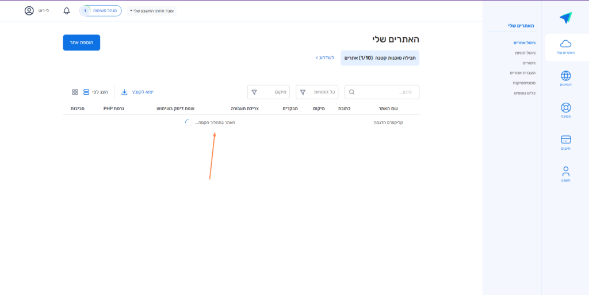The height and width of the screenshot is (295, 589).
Task: Select ניהול אתרים menu item
Action: 525,42
